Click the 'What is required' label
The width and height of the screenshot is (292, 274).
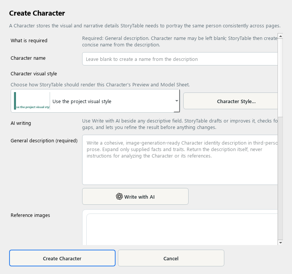[x=29, y=40]
